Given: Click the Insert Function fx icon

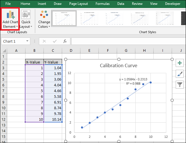Looking at the screenshot, I should coord(65,41).
